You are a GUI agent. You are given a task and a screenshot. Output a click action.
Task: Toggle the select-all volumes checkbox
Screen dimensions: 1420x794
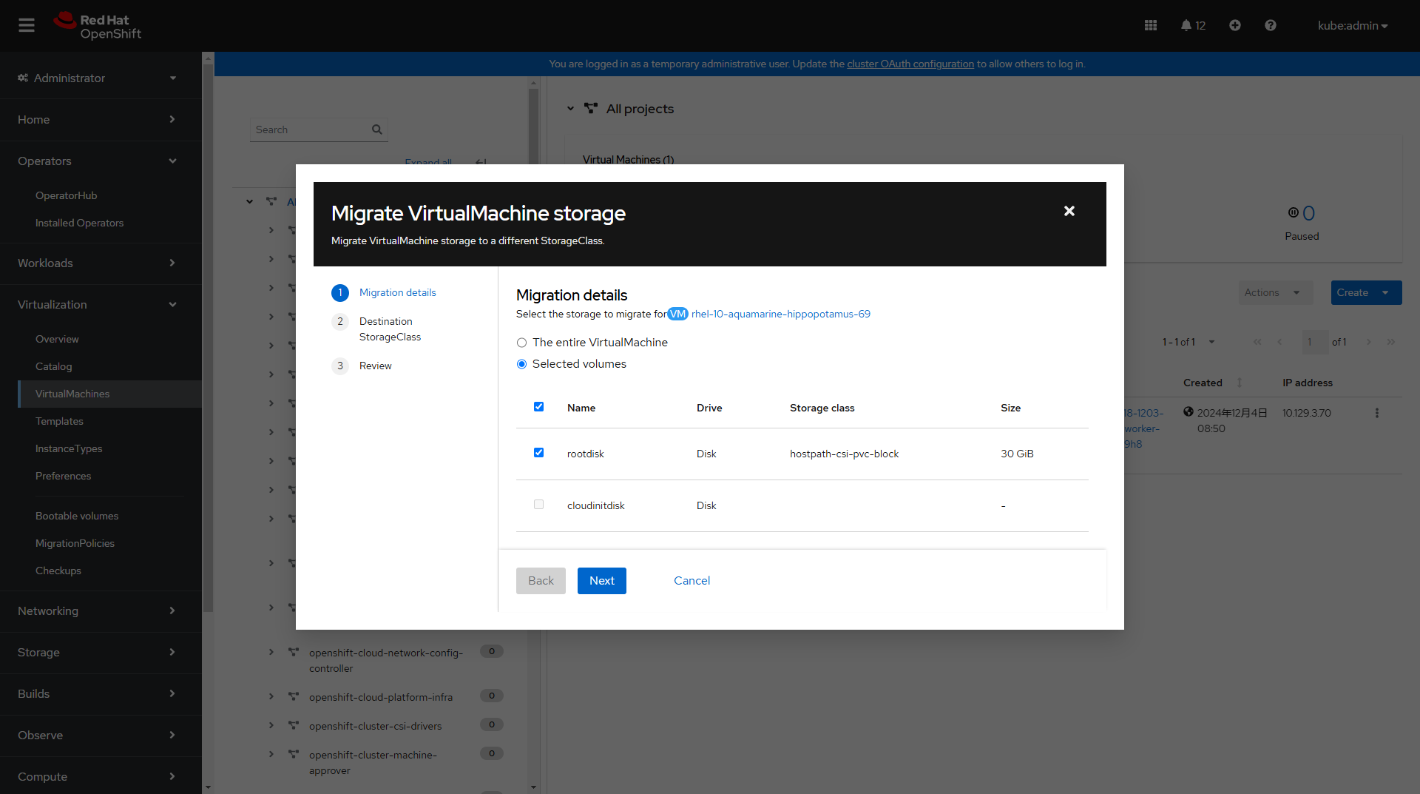[538, 407]
